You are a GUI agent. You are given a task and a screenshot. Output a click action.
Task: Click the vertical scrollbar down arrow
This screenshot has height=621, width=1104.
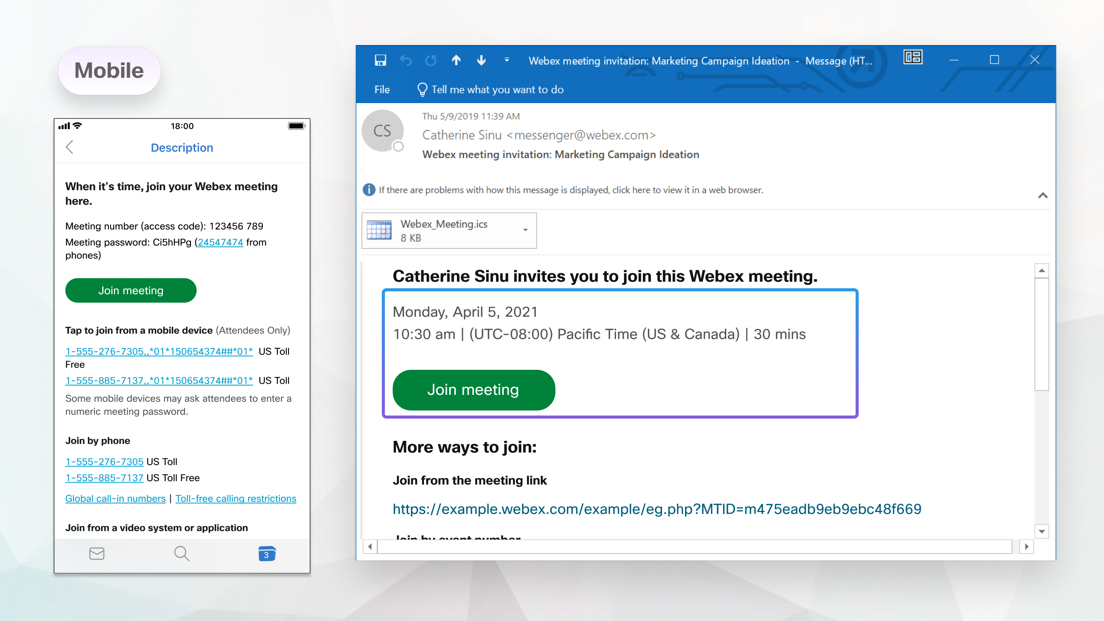1042,531
